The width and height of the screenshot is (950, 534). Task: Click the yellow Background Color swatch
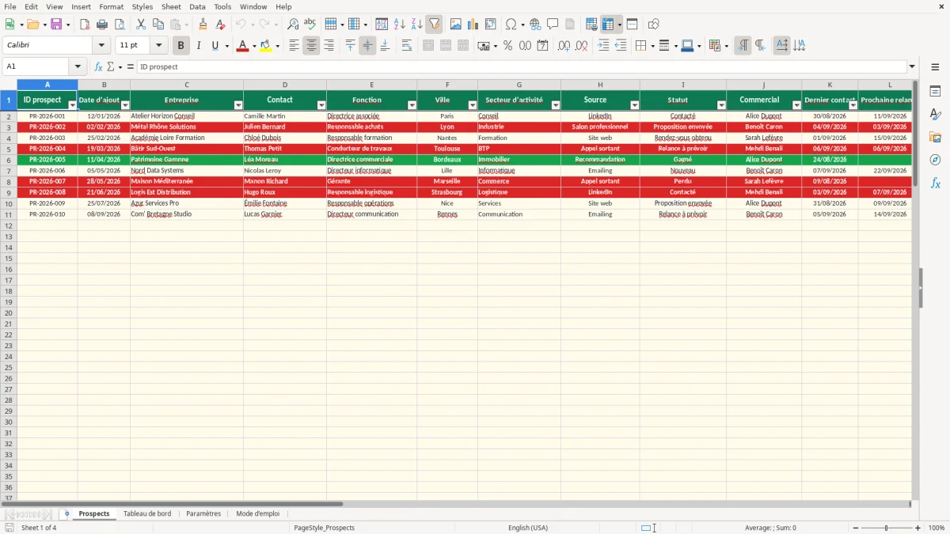(266, 46)
